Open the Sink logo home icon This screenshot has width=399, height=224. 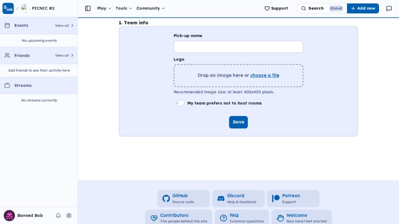tap(8, 8)
